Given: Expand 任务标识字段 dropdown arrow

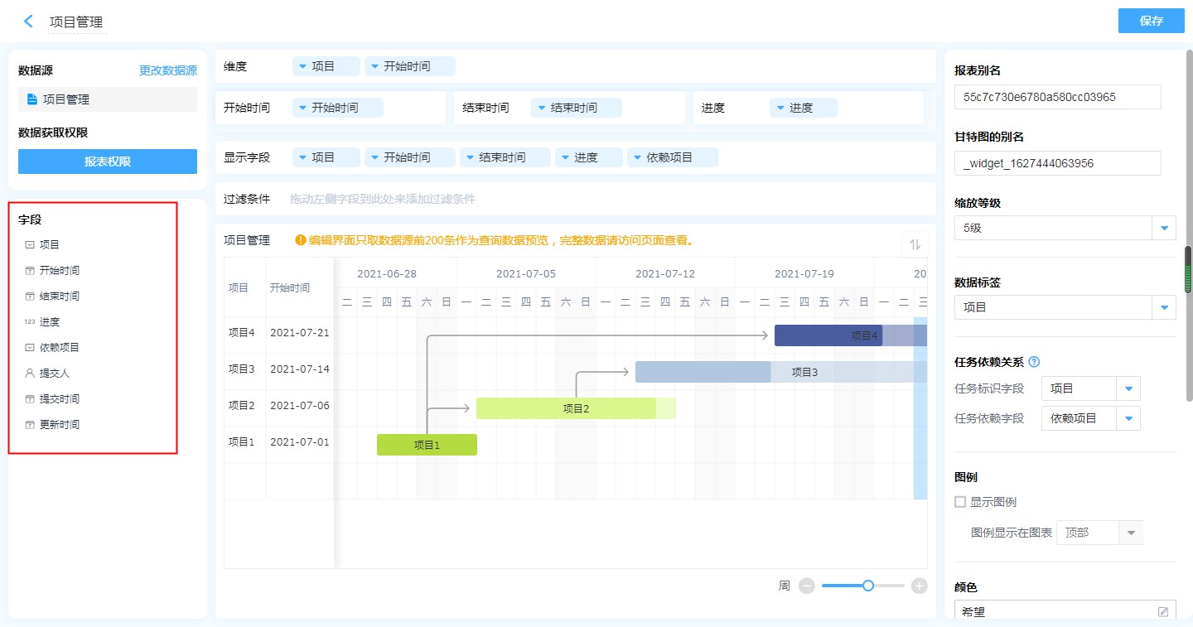Looking at the screenshot, I should pos(1128,388).
